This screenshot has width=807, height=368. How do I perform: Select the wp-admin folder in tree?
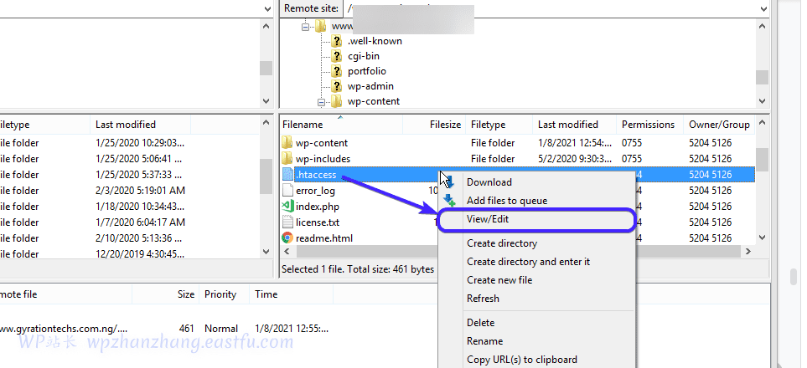(x=370, y=86)
